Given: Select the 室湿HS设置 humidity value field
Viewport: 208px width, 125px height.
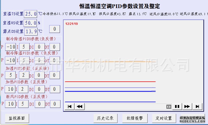Looking at the screenshot, I should coord(30,23).
